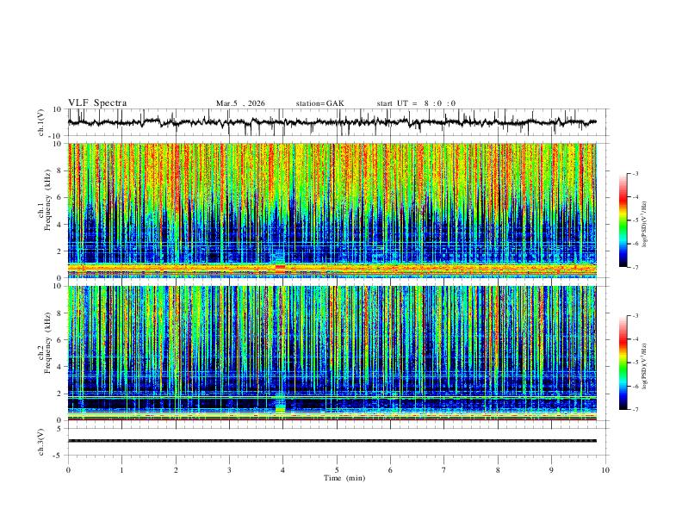
Task: Click the "start UT = 8 :0 :0" text
Action: tap(416, 103)
